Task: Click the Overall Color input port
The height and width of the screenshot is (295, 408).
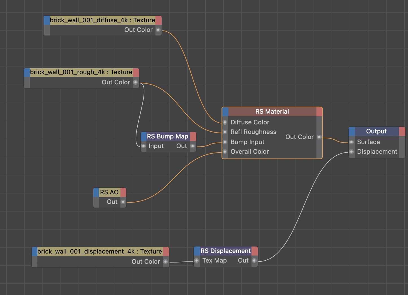Action: click(x=225, y=152)
